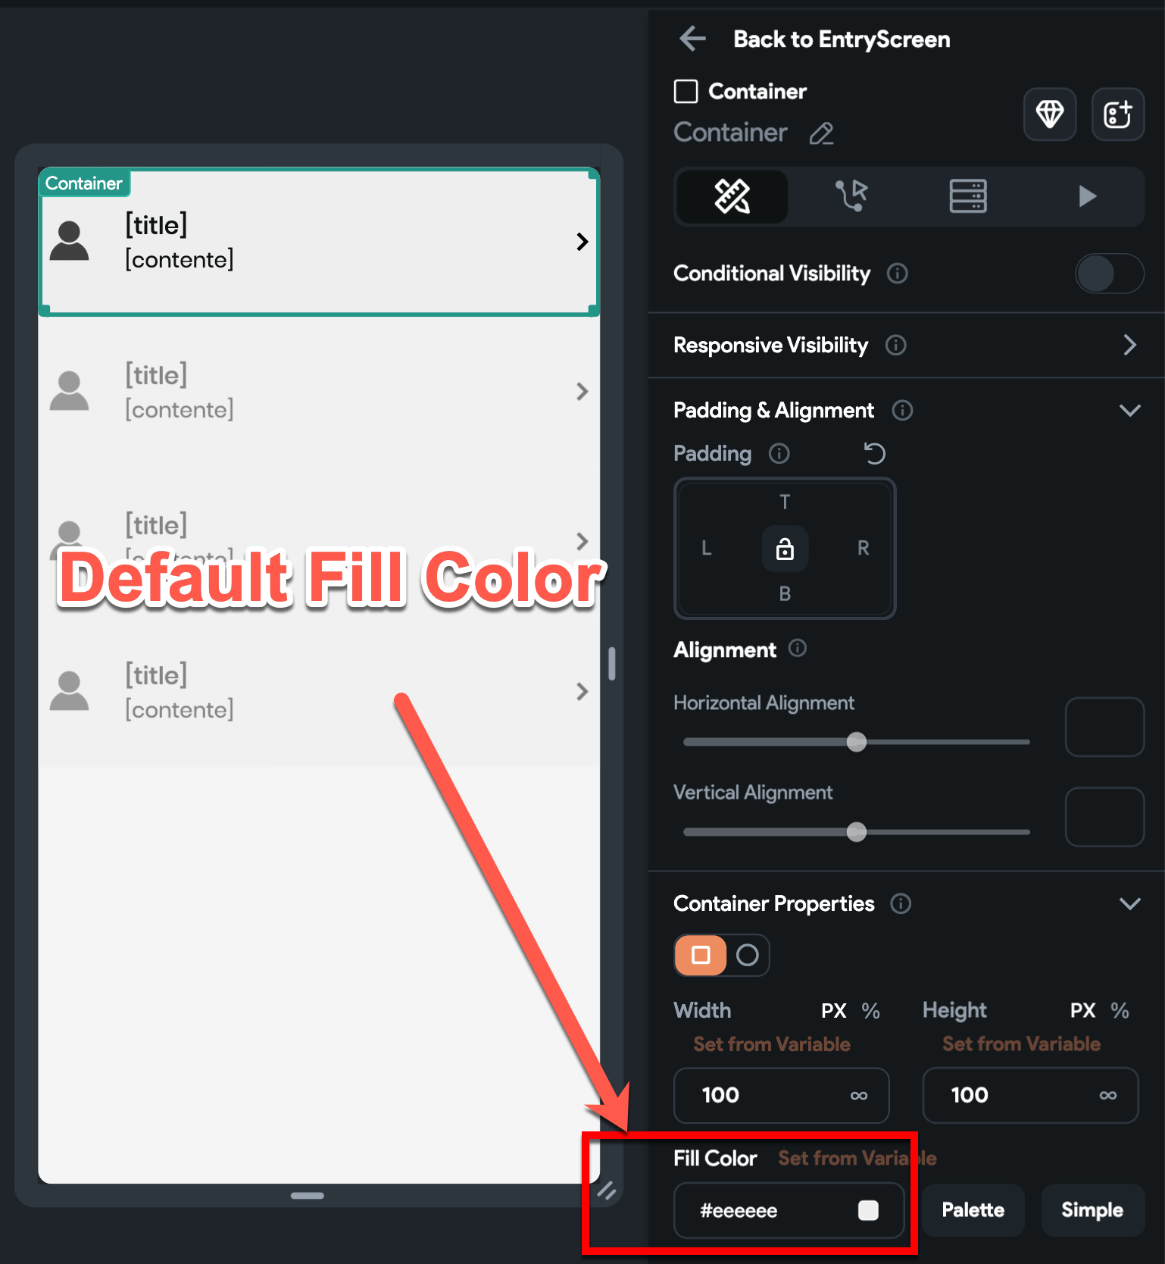The width and height of the screenshot is (1165, 1264).
Task: Click the chevron in selected Container row
Action: coord(582,242)
